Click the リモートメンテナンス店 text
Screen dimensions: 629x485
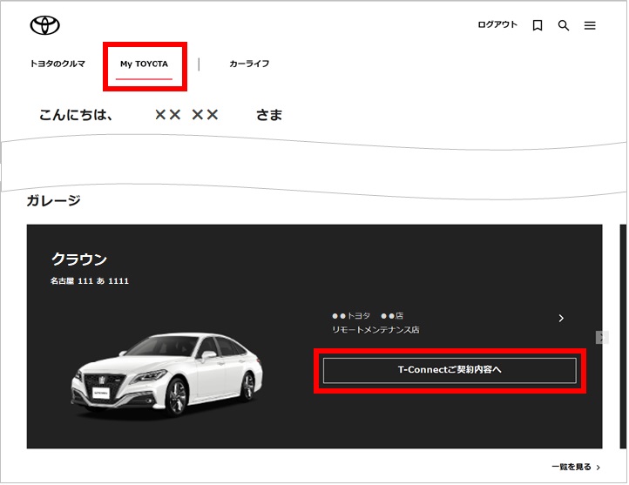point(375,330)
